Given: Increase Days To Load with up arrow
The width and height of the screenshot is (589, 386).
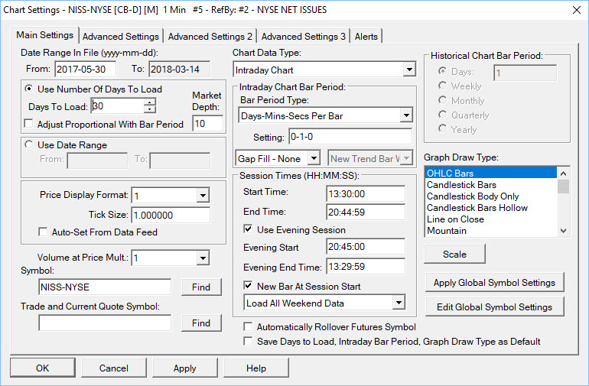Looking at the screenshot, I should pos(149,102).
